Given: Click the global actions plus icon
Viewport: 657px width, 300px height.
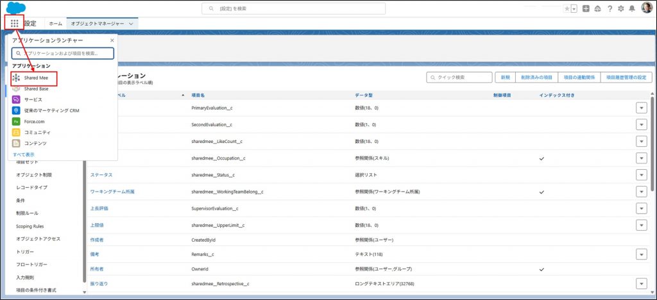Looking at the screenshot, I should 586,8.
